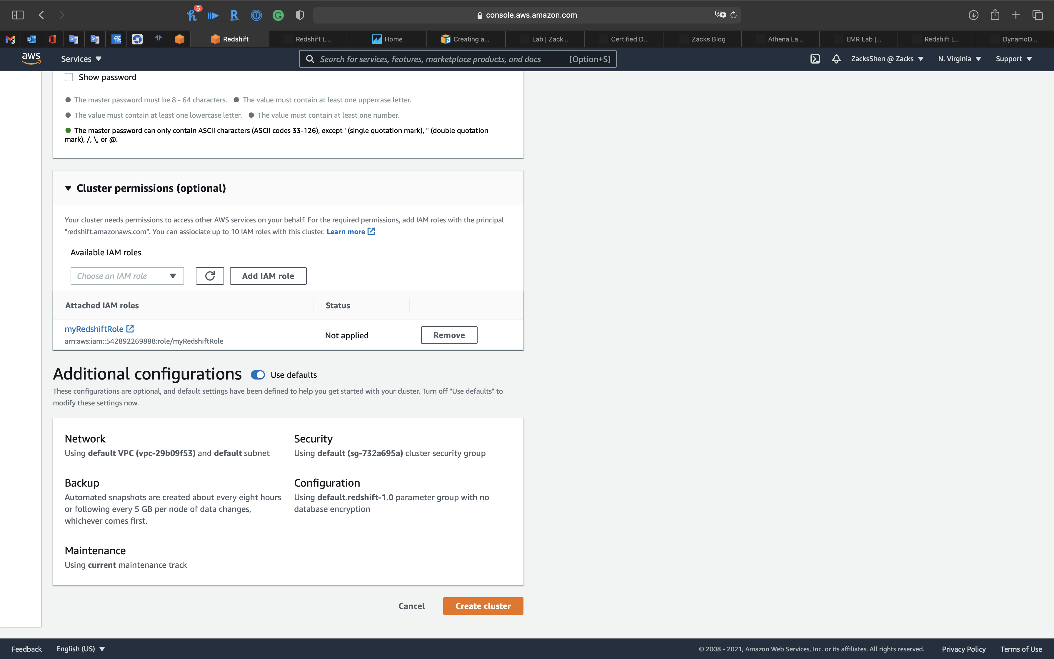Open Safari tab overview icon
Screen dimensions: 1054x659
[1038, 15]
